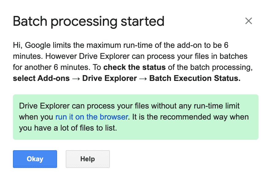Click the bold 'select Add-ons' text
Screen dimensions: 272x179
tap(41, 78)
